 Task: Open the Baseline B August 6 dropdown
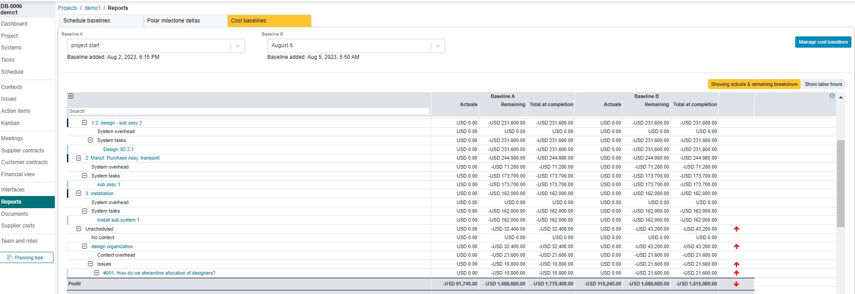click(x=356, y=46)
